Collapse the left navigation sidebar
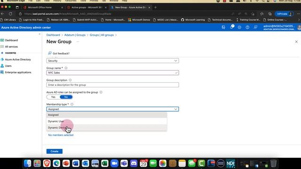The height and width of the screenshot is (169, 301). 40,34
